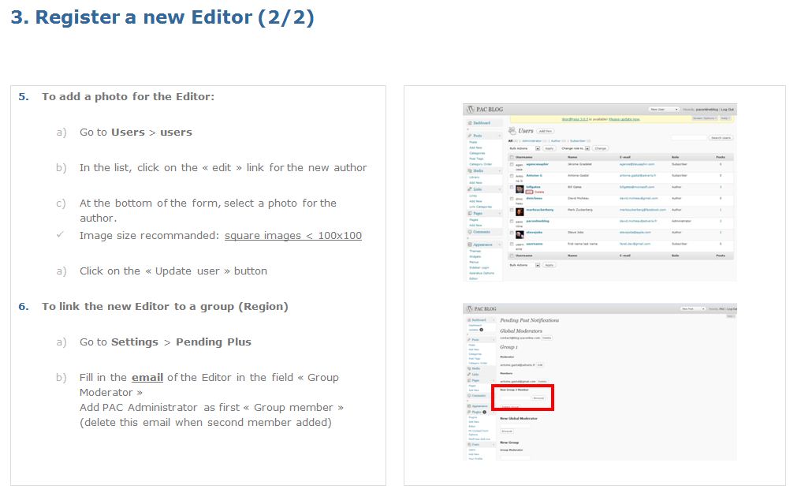
Task: Click the Appearance icon in Users screenshot sidebar
Action: (469, 245)
